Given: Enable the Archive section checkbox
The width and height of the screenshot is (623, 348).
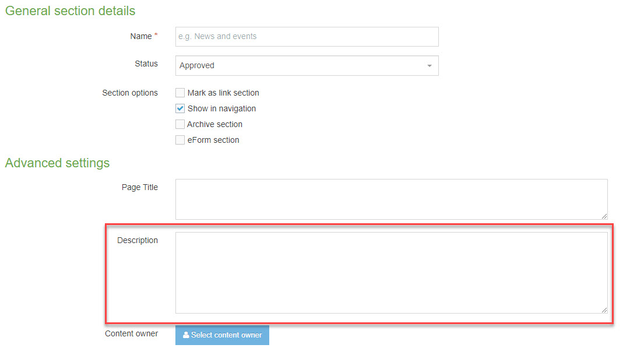Looking at the screenshot, I should click(180, 124).
